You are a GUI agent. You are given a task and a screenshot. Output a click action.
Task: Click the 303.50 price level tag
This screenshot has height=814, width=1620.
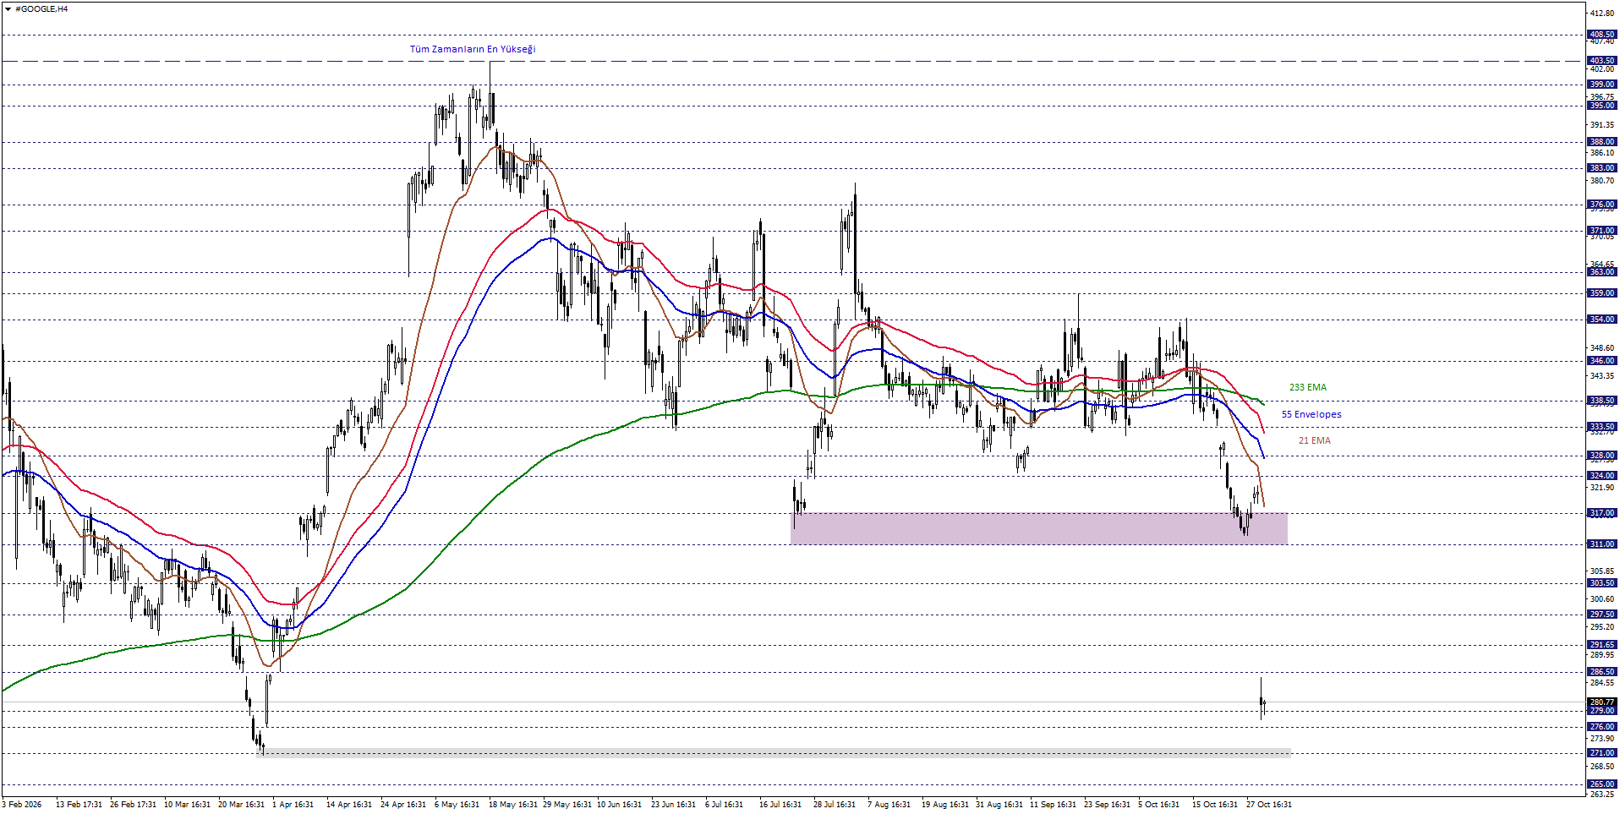[x=1601, y=583]
